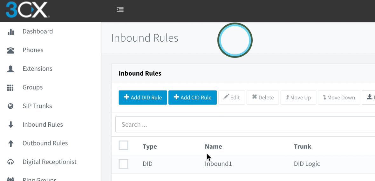Viewport: 375px width, 181px height.
Task: Click the Delete button in the toolbar
Action: 263,97
